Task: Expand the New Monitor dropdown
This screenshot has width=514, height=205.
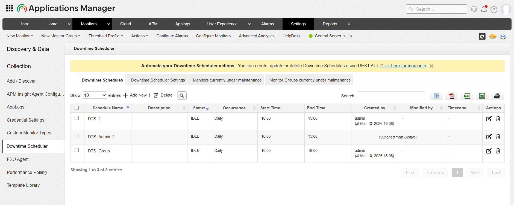Action: [x=20, y=36]
